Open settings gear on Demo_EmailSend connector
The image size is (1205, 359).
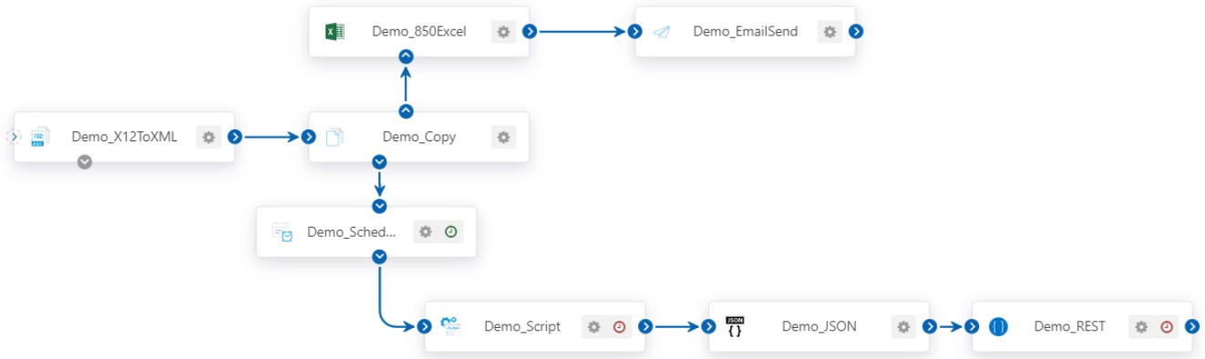tap(829, 32)
